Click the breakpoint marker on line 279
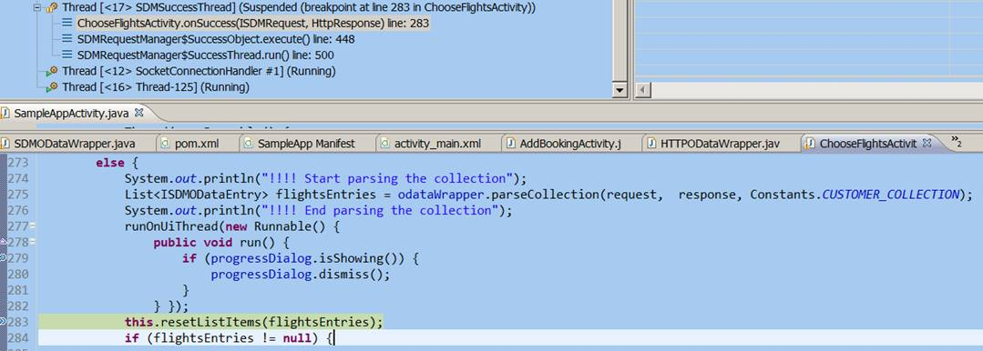 (3, 257)
